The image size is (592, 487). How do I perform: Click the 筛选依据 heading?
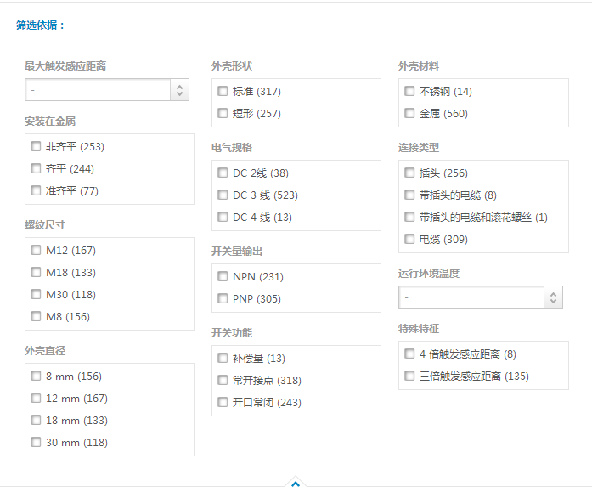coord(40,25)
